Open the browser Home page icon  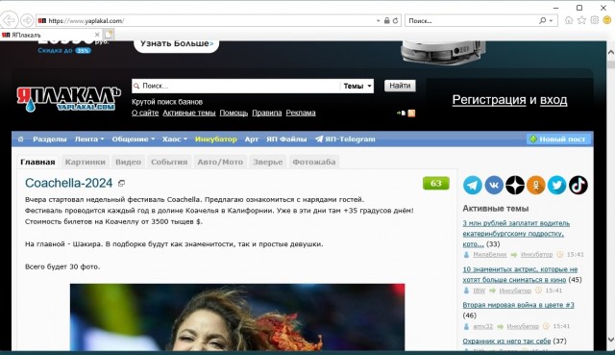(x=569, y=20)
